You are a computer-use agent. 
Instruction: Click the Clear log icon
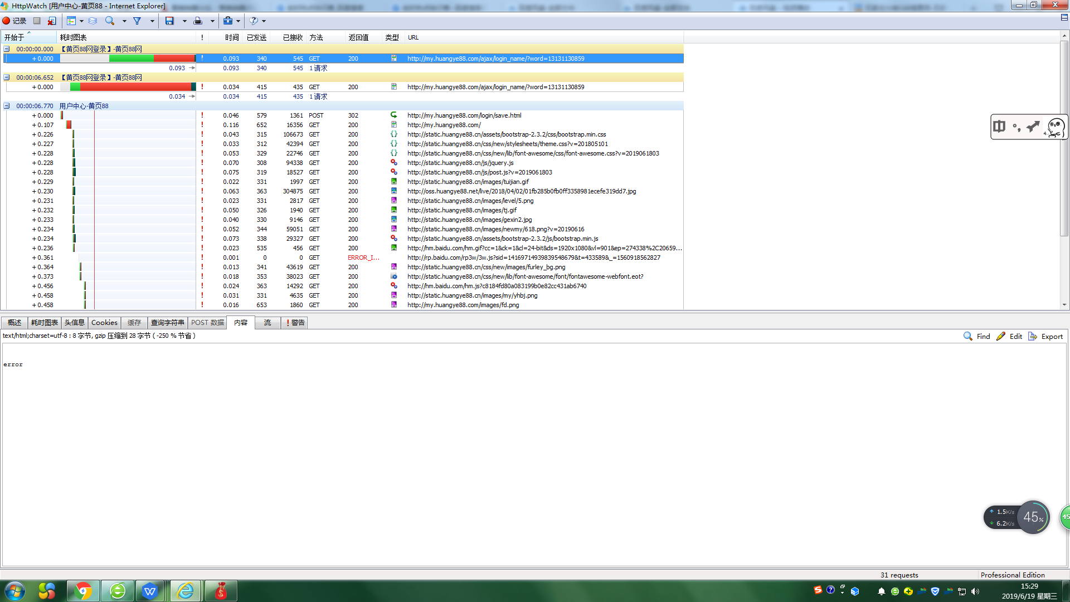[52, 21]
